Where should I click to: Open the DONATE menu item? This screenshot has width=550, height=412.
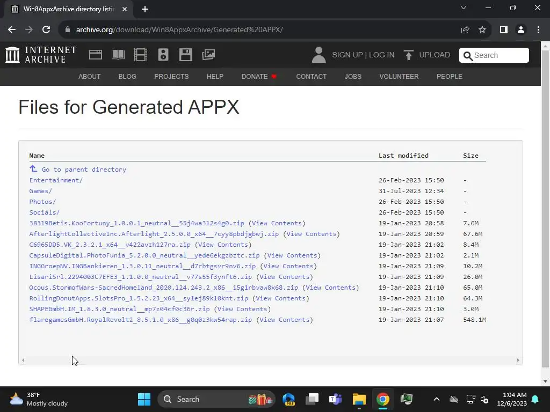[x=259, y=76]
